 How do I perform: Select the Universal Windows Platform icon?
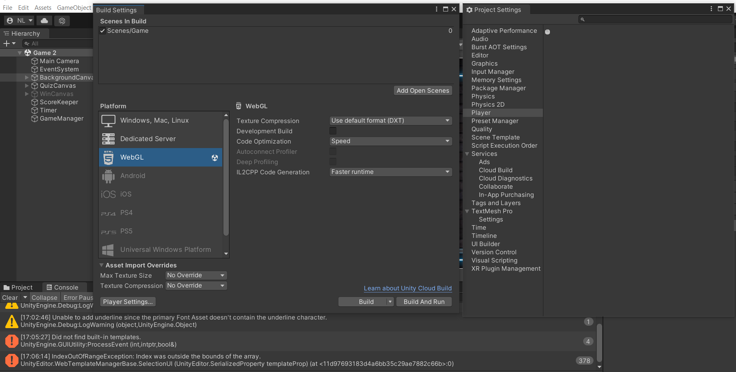point(108,250)
